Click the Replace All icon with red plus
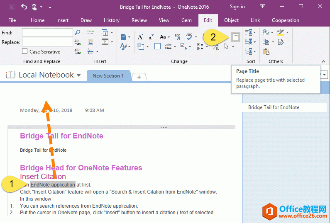Screen dimensions: 330x223 78,51
